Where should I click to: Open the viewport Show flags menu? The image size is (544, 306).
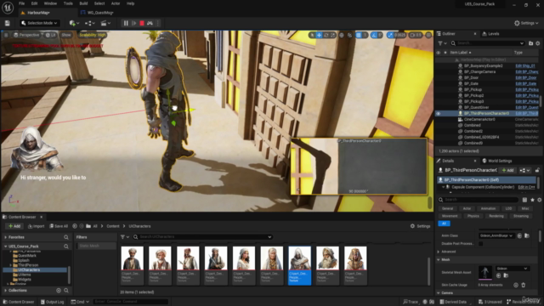[66, 35]
